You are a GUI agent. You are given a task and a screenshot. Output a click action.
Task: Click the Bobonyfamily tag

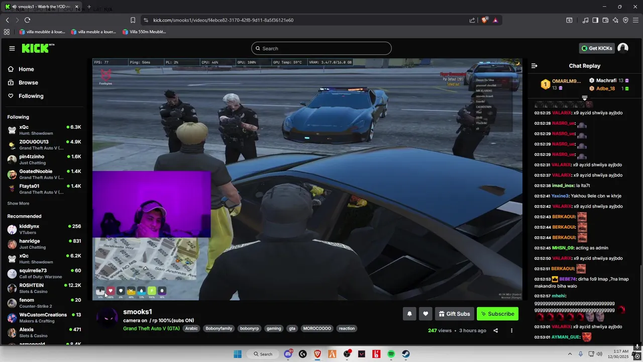(219, 328)
